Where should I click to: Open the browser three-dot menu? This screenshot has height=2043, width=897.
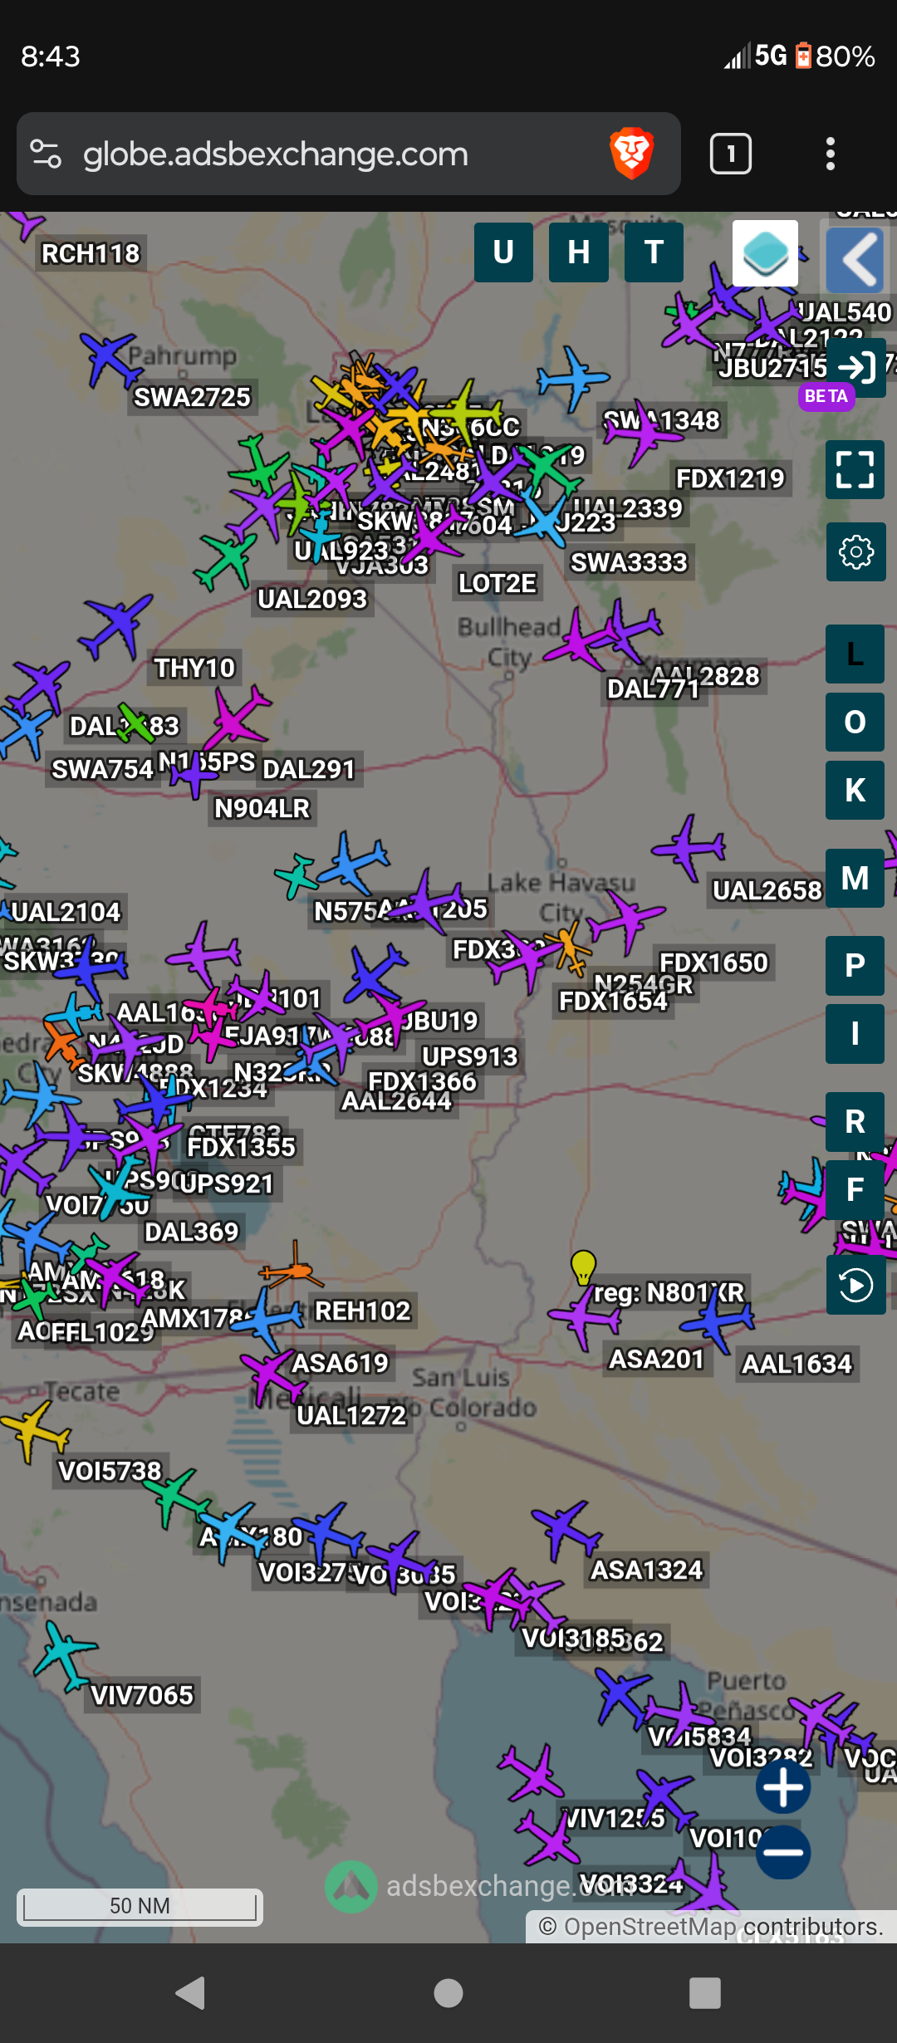point(830,154)
